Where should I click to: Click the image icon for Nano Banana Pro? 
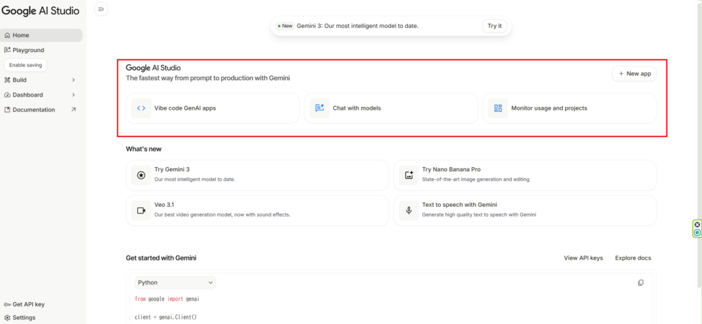409,175
